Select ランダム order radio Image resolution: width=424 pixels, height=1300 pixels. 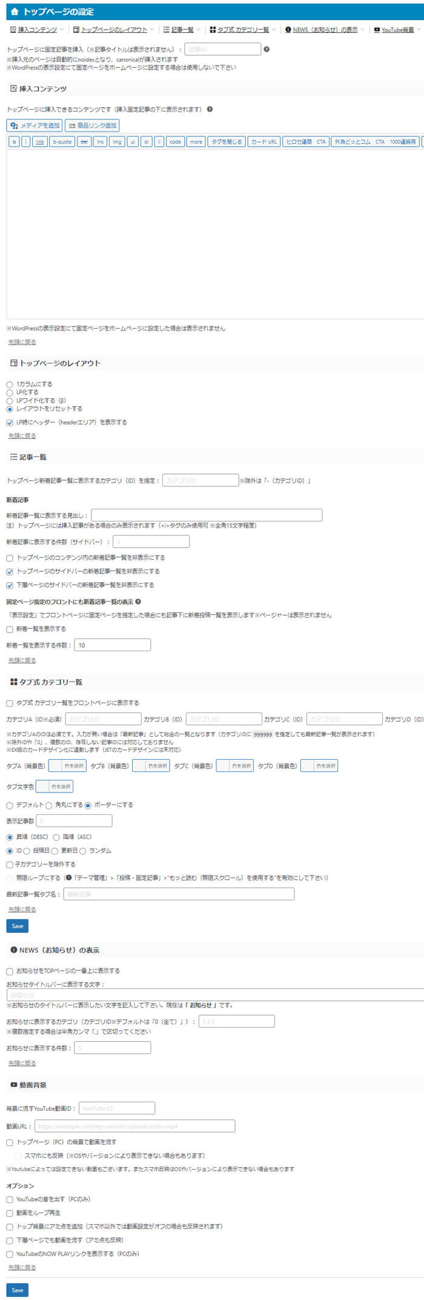[x=83, y=851]
